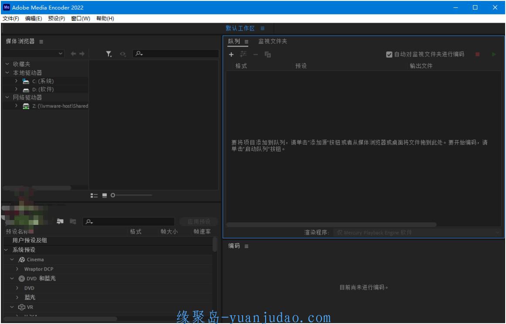Viewport: 506px width, 324px height.
Task: Select the 队列 tab
Action: pyautogui.click(x=234, y=41)
